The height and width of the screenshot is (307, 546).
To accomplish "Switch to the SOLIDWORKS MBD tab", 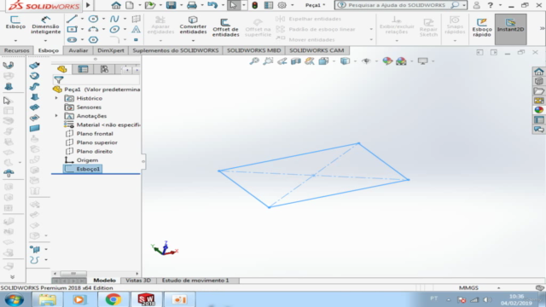I will pyautogui.click(x=254, y=50).
